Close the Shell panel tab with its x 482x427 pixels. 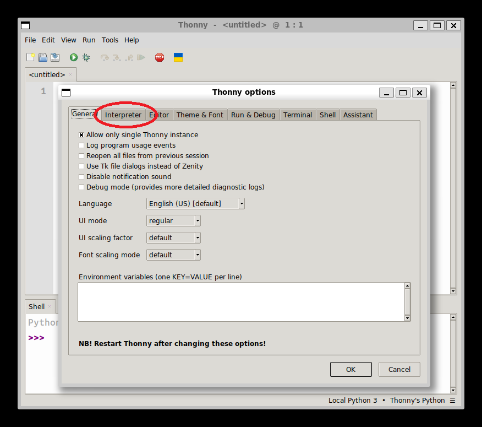pyautogui.click(x=50, y=306)
